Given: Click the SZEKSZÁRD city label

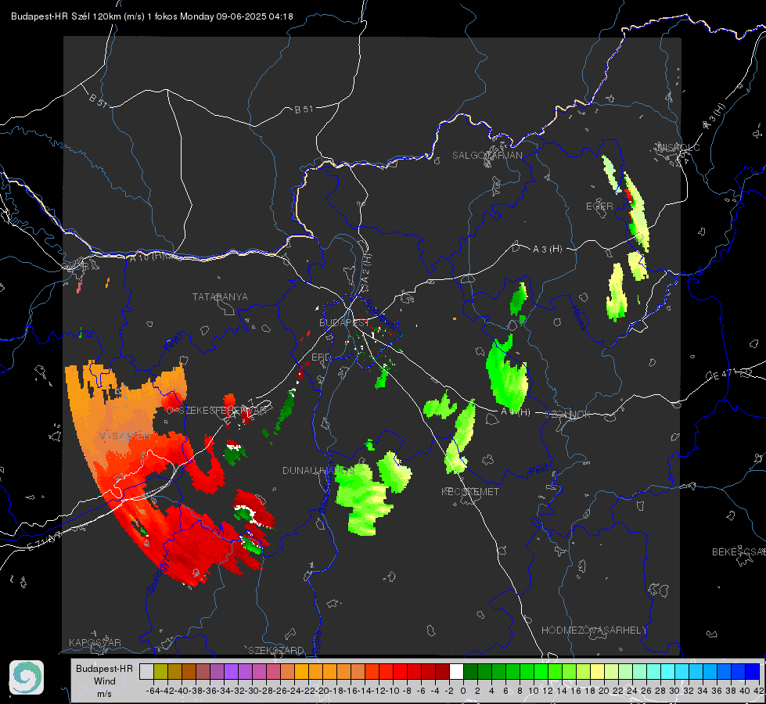Looking at the screenshot, I should 276,650.
